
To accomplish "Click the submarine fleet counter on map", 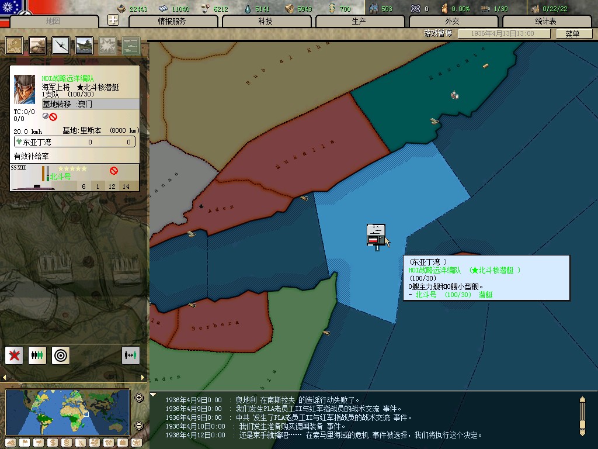I will click(x=376, y=235).
